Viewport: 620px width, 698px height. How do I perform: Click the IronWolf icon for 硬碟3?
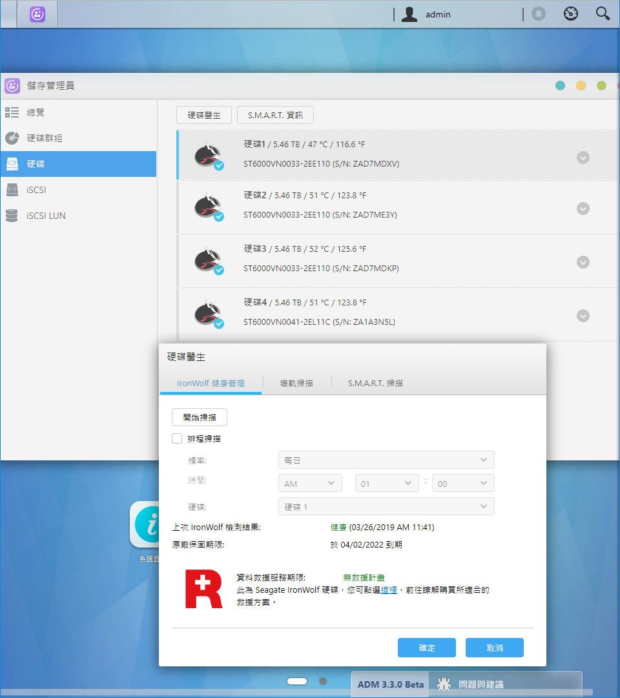[x=209, y=260]
